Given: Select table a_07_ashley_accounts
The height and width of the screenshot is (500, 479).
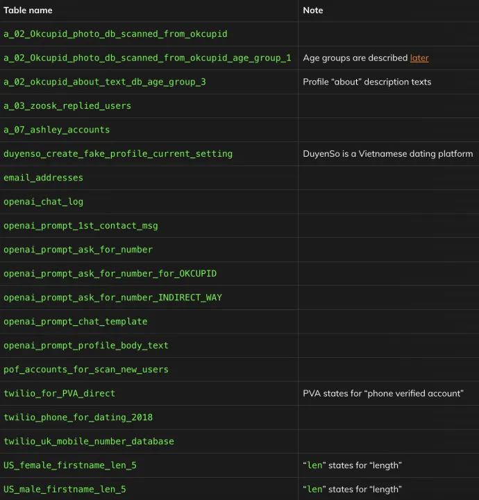Looking at the screenshot, I should (56, 130).
